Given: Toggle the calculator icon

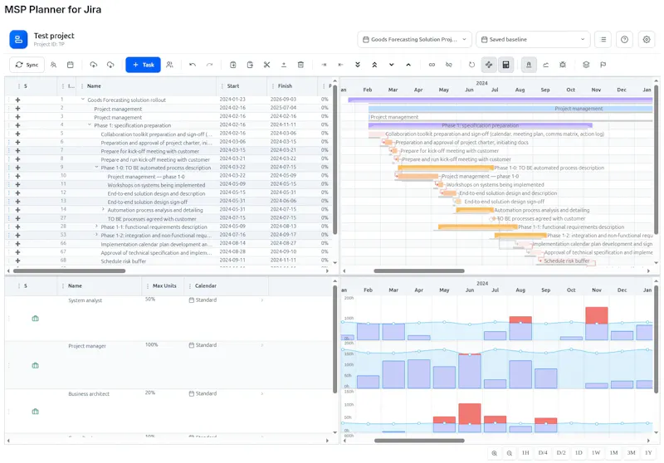Looking at the screenshot, I should coord(505,65).
